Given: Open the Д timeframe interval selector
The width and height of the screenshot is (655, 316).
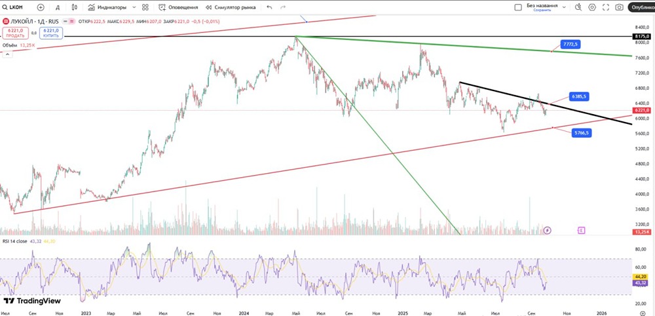Looking at the screenshot, I should [x=58, y=7].
